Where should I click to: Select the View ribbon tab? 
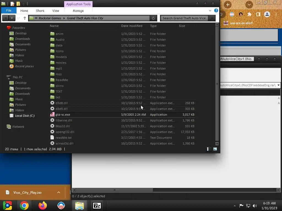pos(56,11)
